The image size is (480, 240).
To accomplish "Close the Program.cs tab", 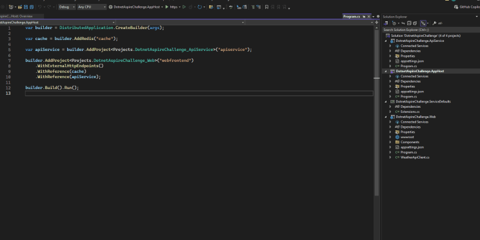I will click(x=369, y=17).
